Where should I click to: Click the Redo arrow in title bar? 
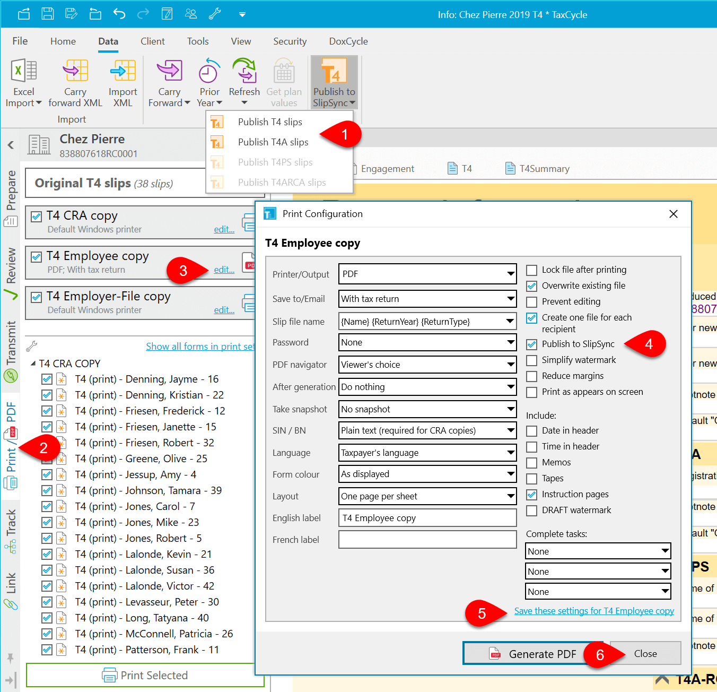143,14
